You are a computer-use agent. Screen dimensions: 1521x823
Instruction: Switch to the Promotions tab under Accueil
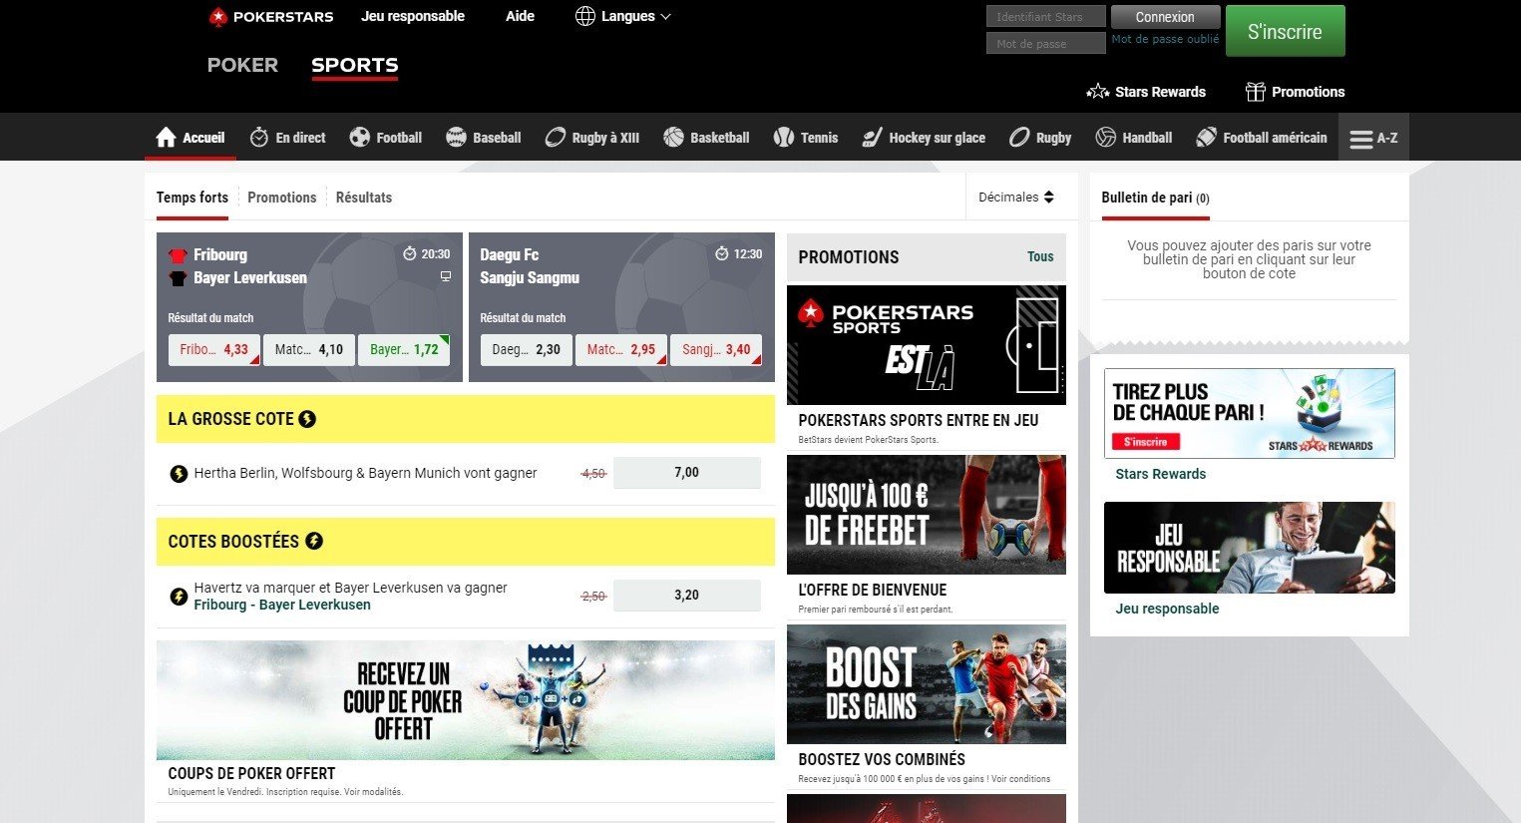tap(282, 198)
